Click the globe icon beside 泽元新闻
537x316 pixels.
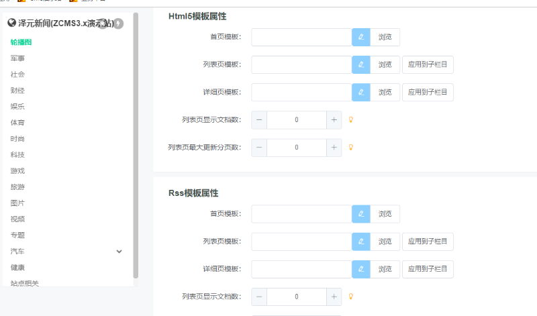(x=11, y=23)
